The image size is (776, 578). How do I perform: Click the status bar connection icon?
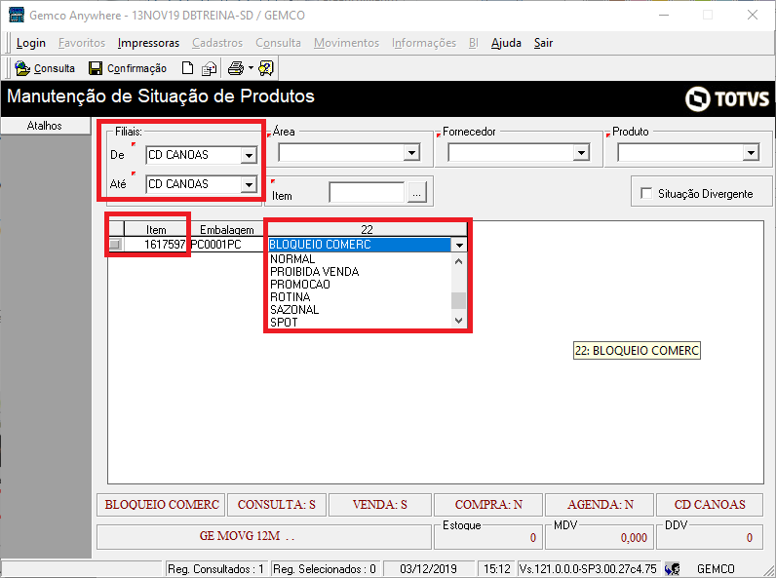pos(673,569)
